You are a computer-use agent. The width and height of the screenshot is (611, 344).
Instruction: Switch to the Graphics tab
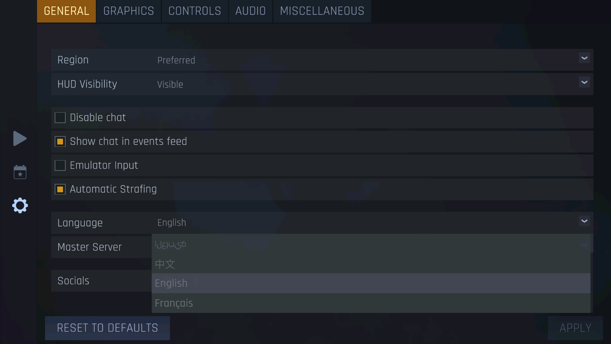[129, 11]
